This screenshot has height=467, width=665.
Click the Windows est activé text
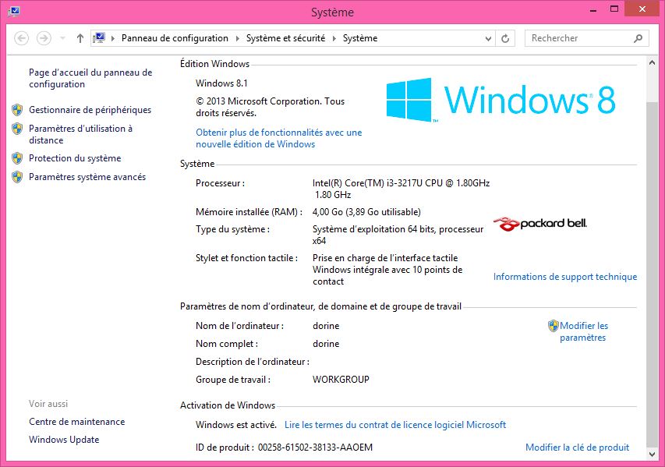pos(235,425)
